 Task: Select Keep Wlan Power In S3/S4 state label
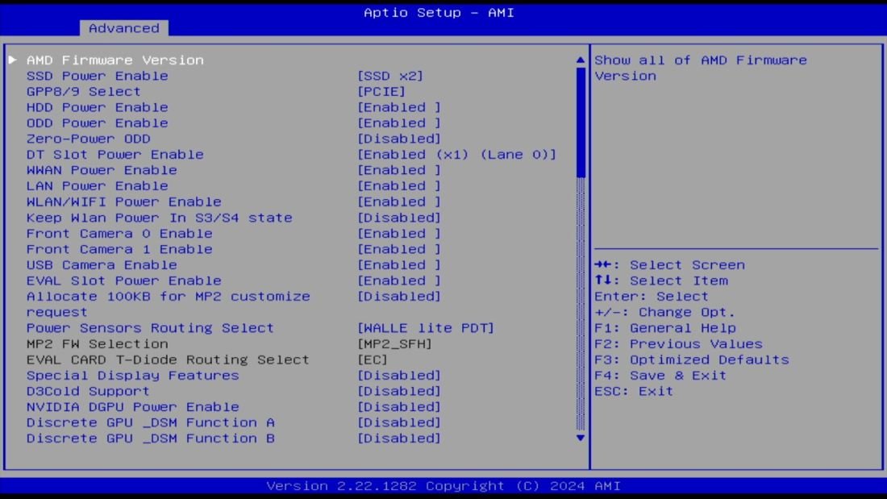[160, 218]
